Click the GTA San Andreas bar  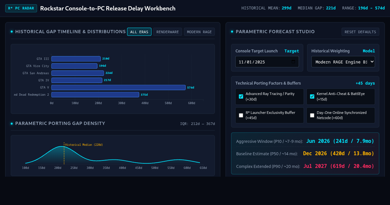78,73
